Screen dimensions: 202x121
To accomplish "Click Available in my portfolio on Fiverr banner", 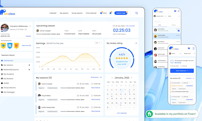I will [172, 114].
